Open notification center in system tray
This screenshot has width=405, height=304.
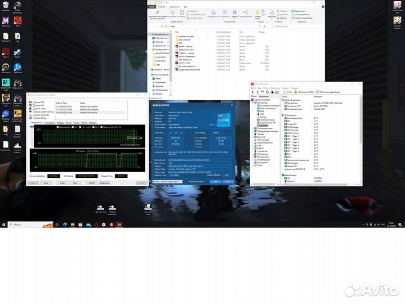400,225
